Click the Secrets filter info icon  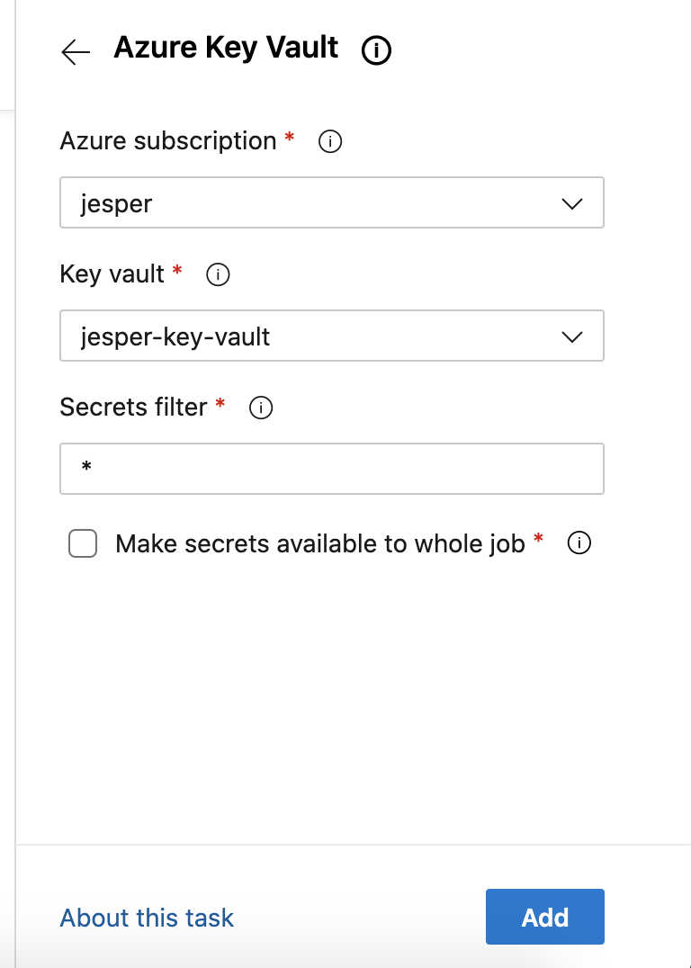tap(261, 408)
